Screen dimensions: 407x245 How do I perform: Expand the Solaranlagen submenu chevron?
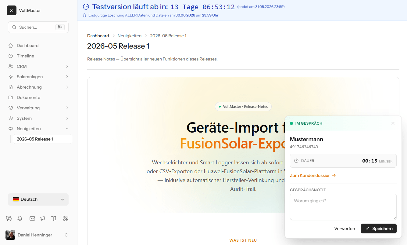pyautogui.click(x=67, y=77)
